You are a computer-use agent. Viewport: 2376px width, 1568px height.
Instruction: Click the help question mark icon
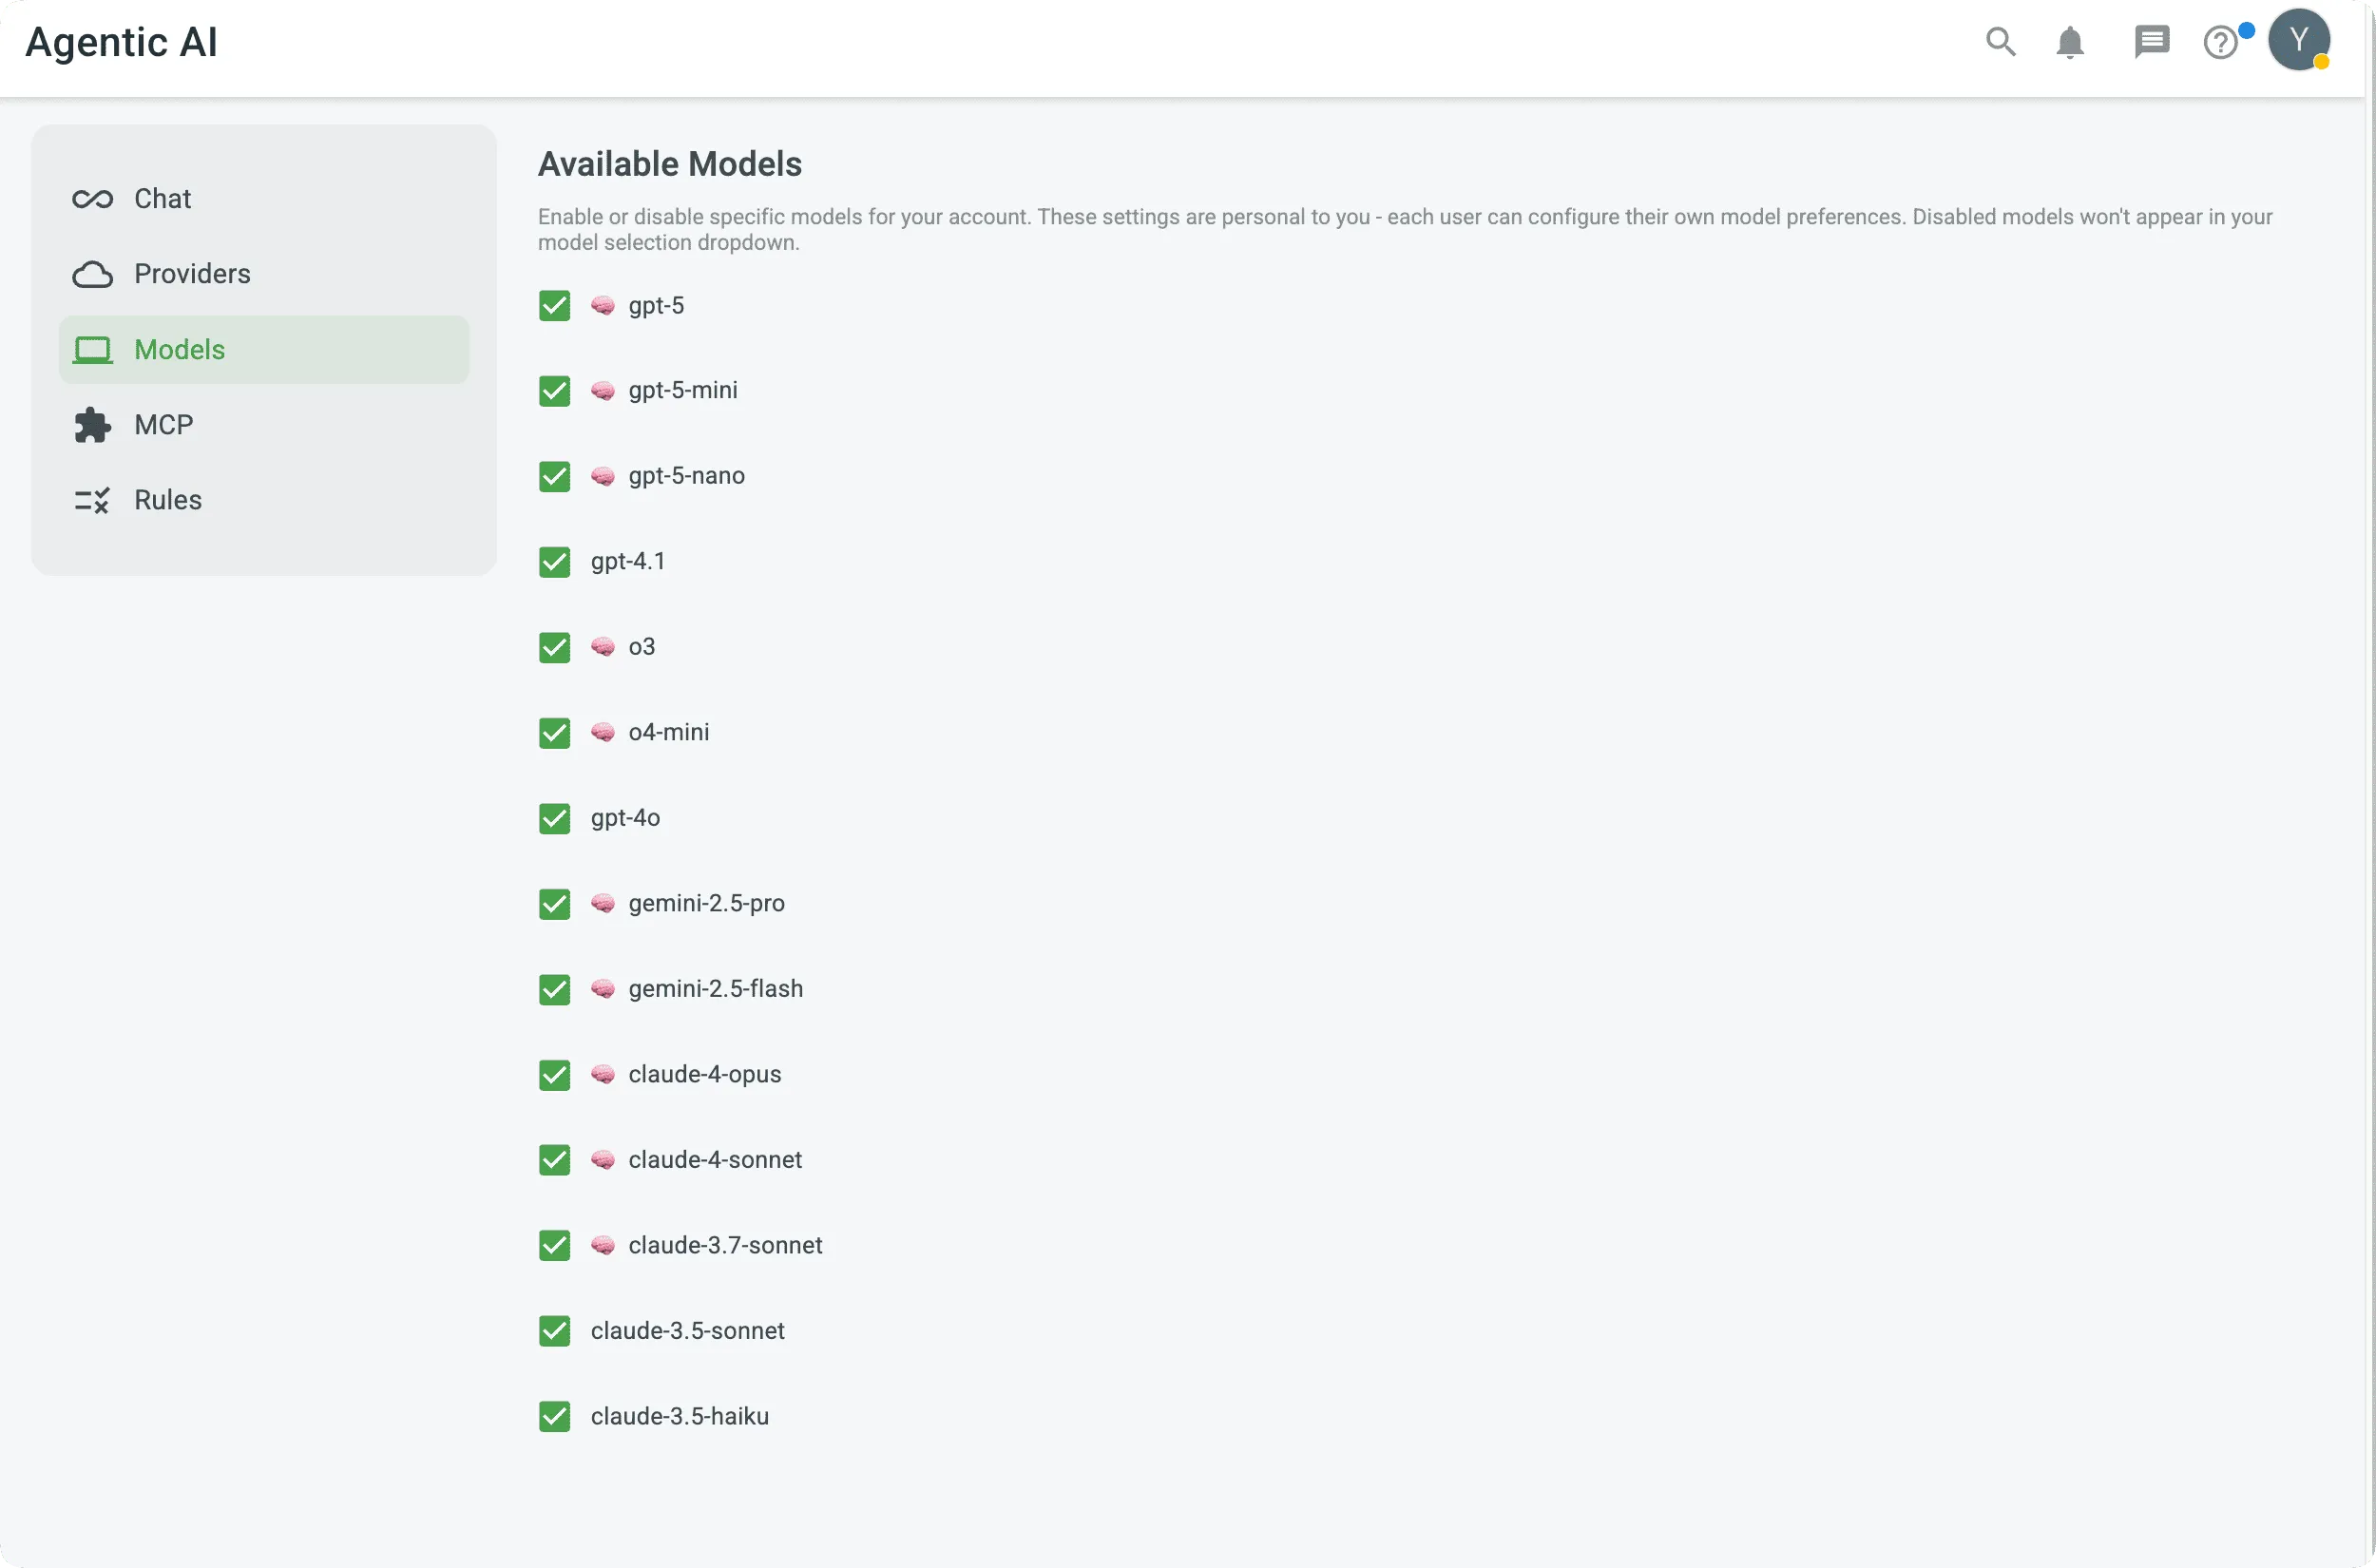[2220, 43]
